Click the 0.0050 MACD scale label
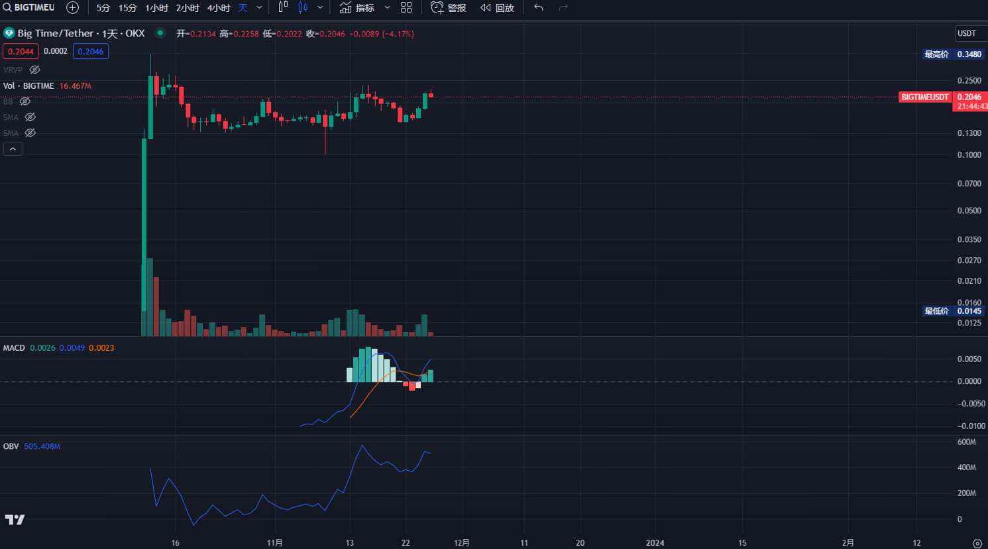The width and height of the screenshot is (988, 549). point(969,359)
